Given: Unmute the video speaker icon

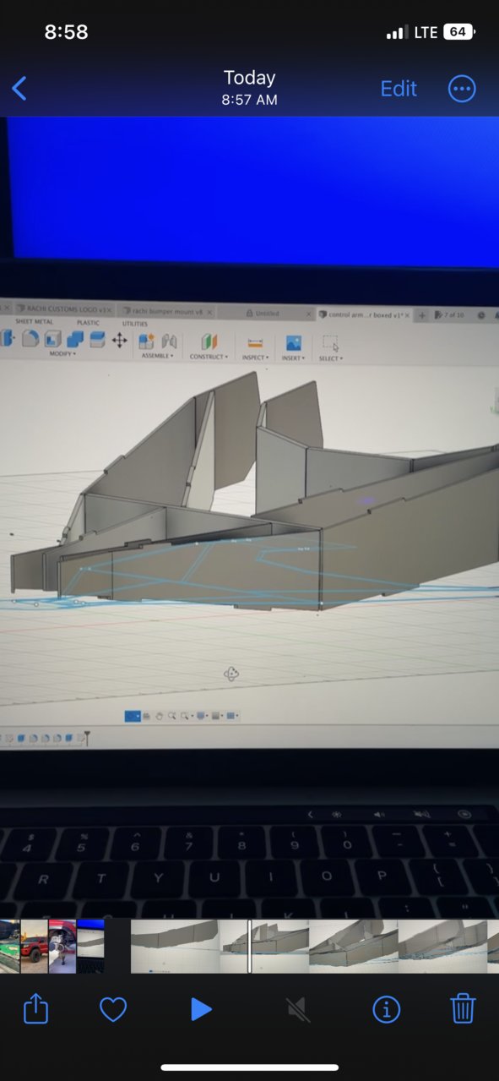Looking at the screenshot, I should point(296,1009).
